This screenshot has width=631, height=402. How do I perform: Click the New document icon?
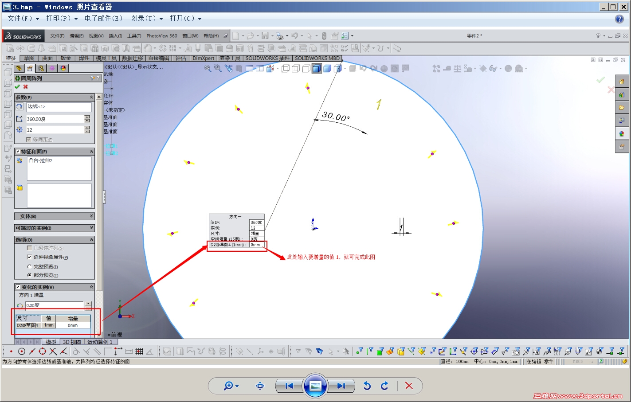point(236,36)
